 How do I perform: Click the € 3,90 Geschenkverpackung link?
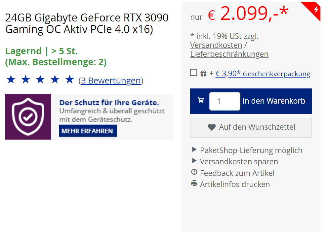263,74
